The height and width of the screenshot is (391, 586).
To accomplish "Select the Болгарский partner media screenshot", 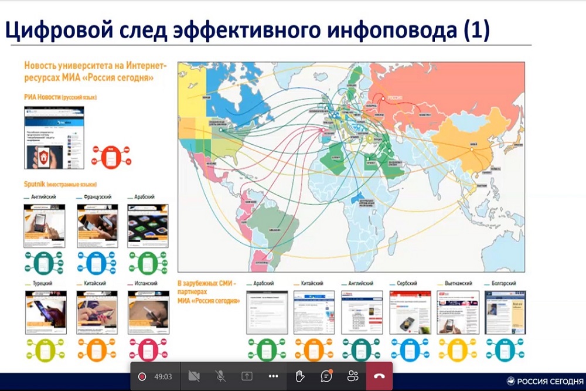I will tap(505, 312).
